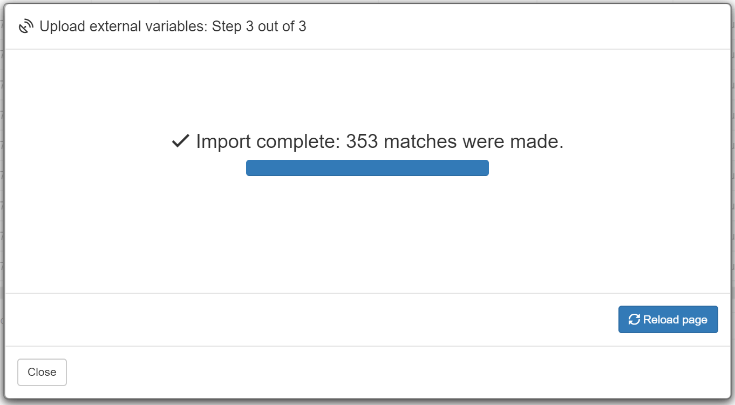Image resolution: width=735 pixels, height=405 pixels.
Task: Click the Import complete heading words
Action: pyautogui.click(x=268, y=141)
